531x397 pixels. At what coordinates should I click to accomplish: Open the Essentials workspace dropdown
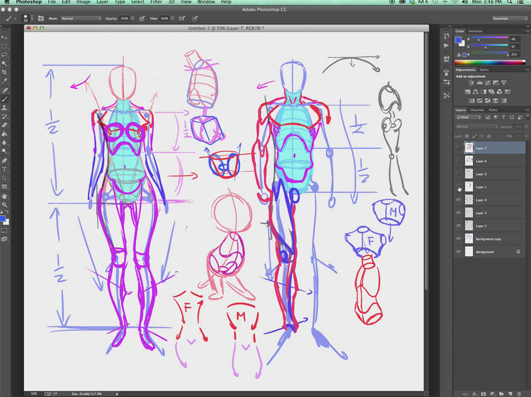tap(510, 19)
